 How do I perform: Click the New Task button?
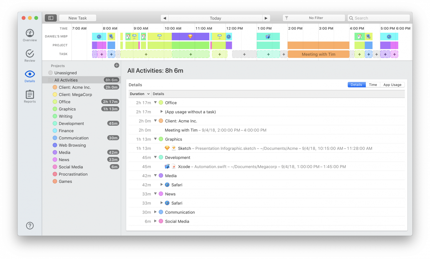tap(78, 18)
